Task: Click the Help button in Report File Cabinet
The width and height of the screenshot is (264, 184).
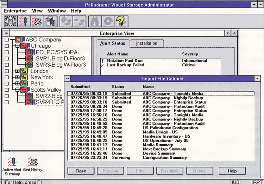Action: [232, 171]
